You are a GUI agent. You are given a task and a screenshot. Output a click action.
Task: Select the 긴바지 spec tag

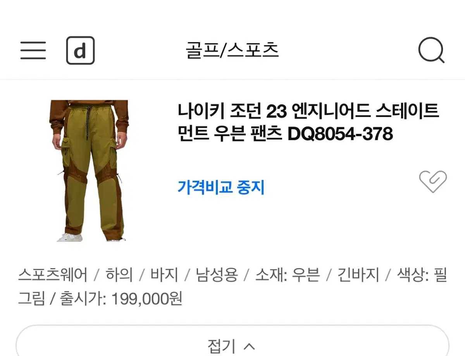pyautogui.click(x=358, y=276)
